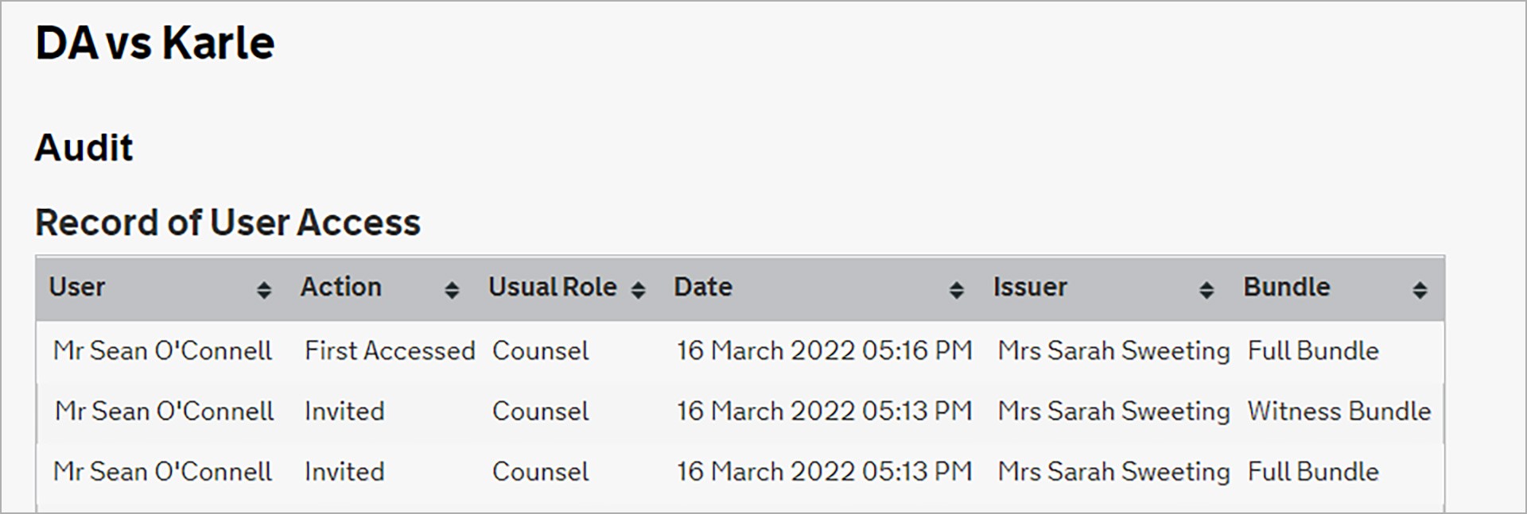Click Issuer column sort icon
Screen dimensions: 1527x514
[x=1206, y=291]
